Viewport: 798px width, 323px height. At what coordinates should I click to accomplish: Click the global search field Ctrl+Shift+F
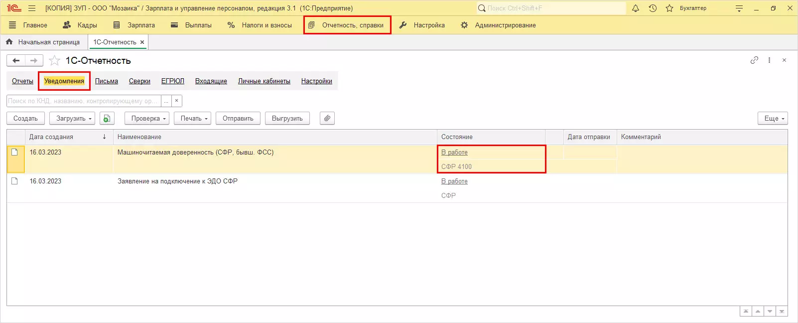[551, 8]
